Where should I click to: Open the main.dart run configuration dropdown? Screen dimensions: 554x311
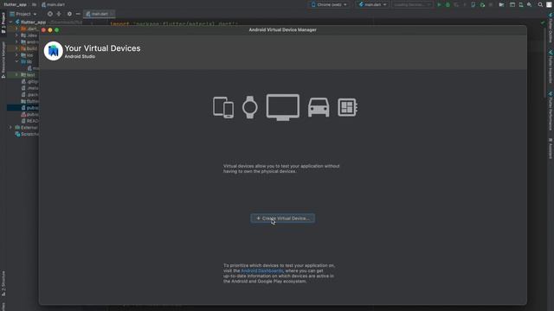(372, 4)
